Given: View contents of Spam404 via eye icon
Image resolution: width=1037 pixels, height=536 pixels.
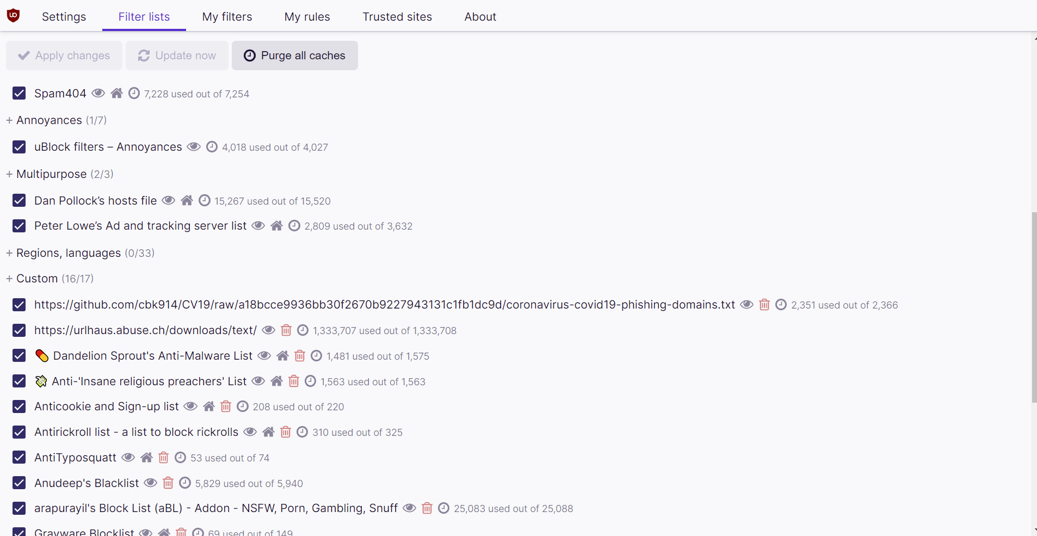Looking at the screenshot, I should point(98,93).
